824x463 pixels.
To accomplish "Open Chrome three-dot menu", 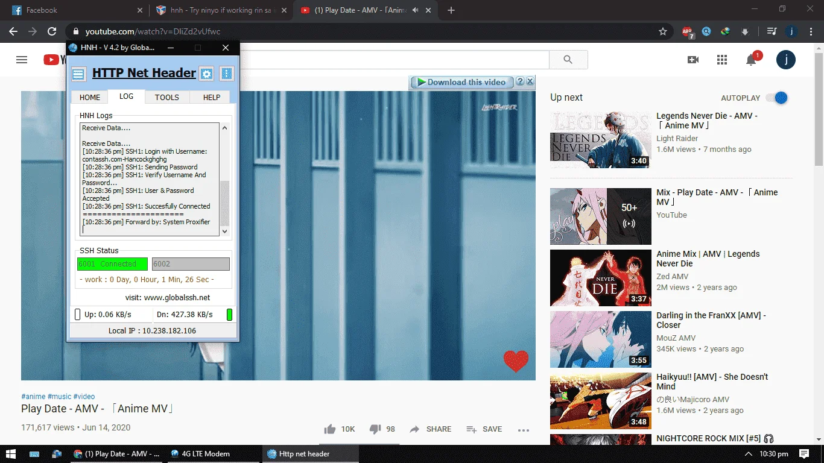I will [x=811, y=31].
